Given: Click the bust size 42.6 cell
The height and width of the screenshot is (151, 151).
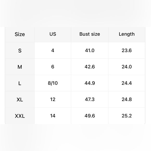Looking at the screenshot, I should click(x=90, y=67).
